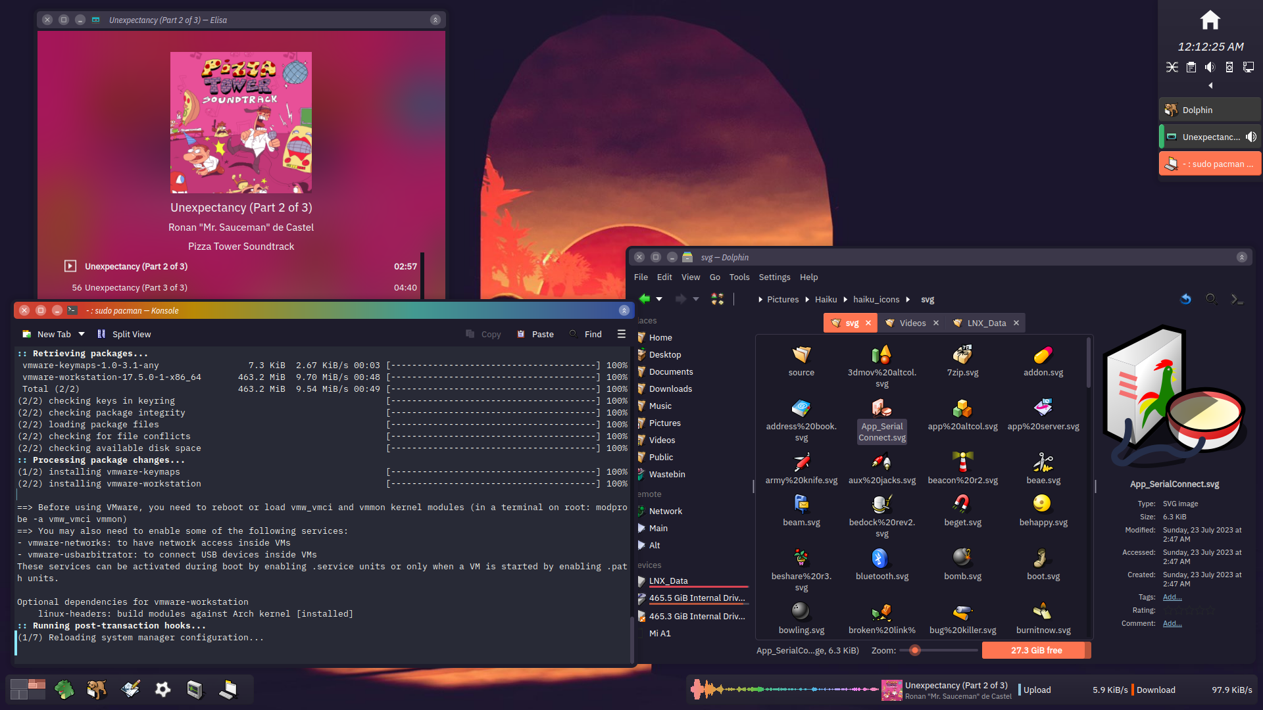The height and width of the screenshot is (710, 1263).
Task: Click New Tab button in Konsole
Action: 47,334
